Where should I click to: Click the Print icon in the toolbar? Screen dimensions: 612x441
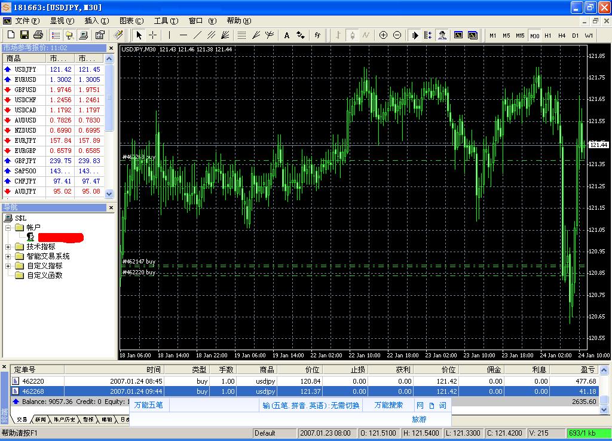point(38,35)
